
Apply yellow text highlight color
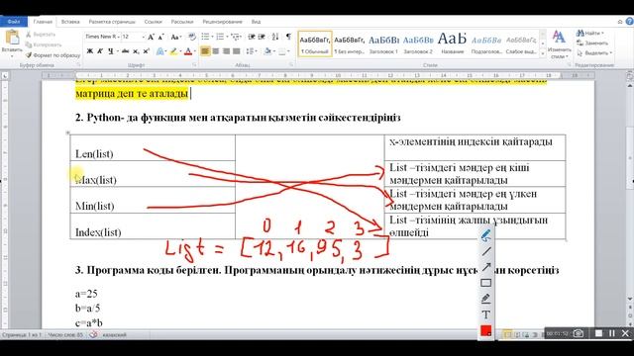174,51
